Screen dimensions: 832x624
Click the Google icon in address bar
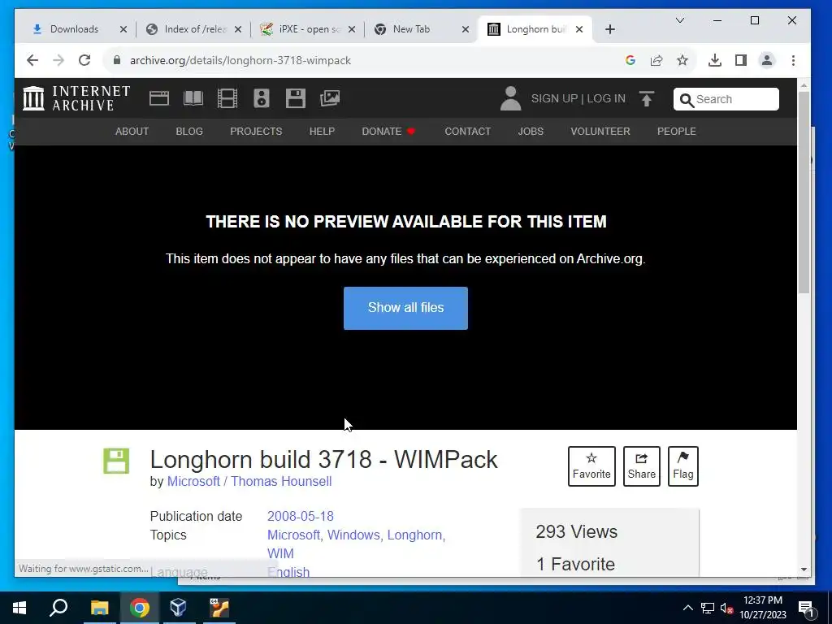[630, 60]
